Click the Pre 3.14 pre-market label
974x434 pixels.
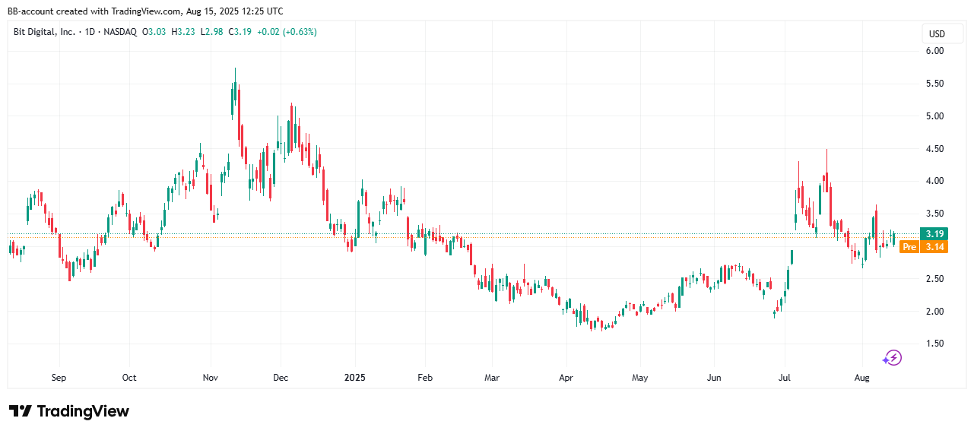coord(924,246)
